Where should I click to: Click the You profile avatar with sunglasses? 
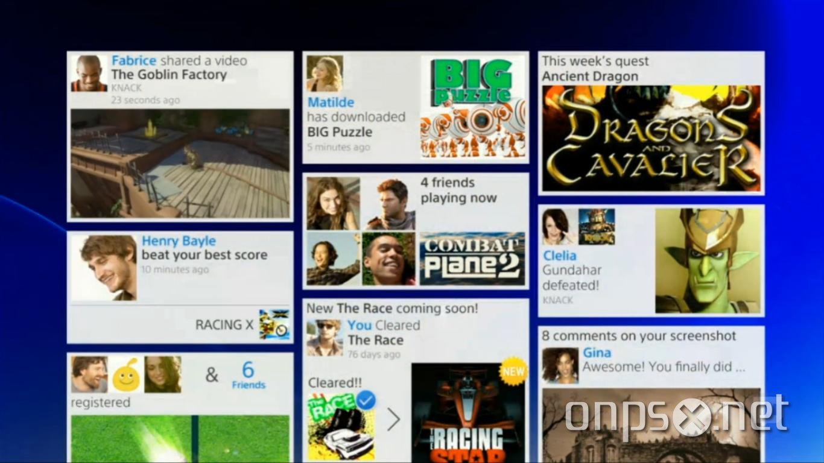[325, 338]
